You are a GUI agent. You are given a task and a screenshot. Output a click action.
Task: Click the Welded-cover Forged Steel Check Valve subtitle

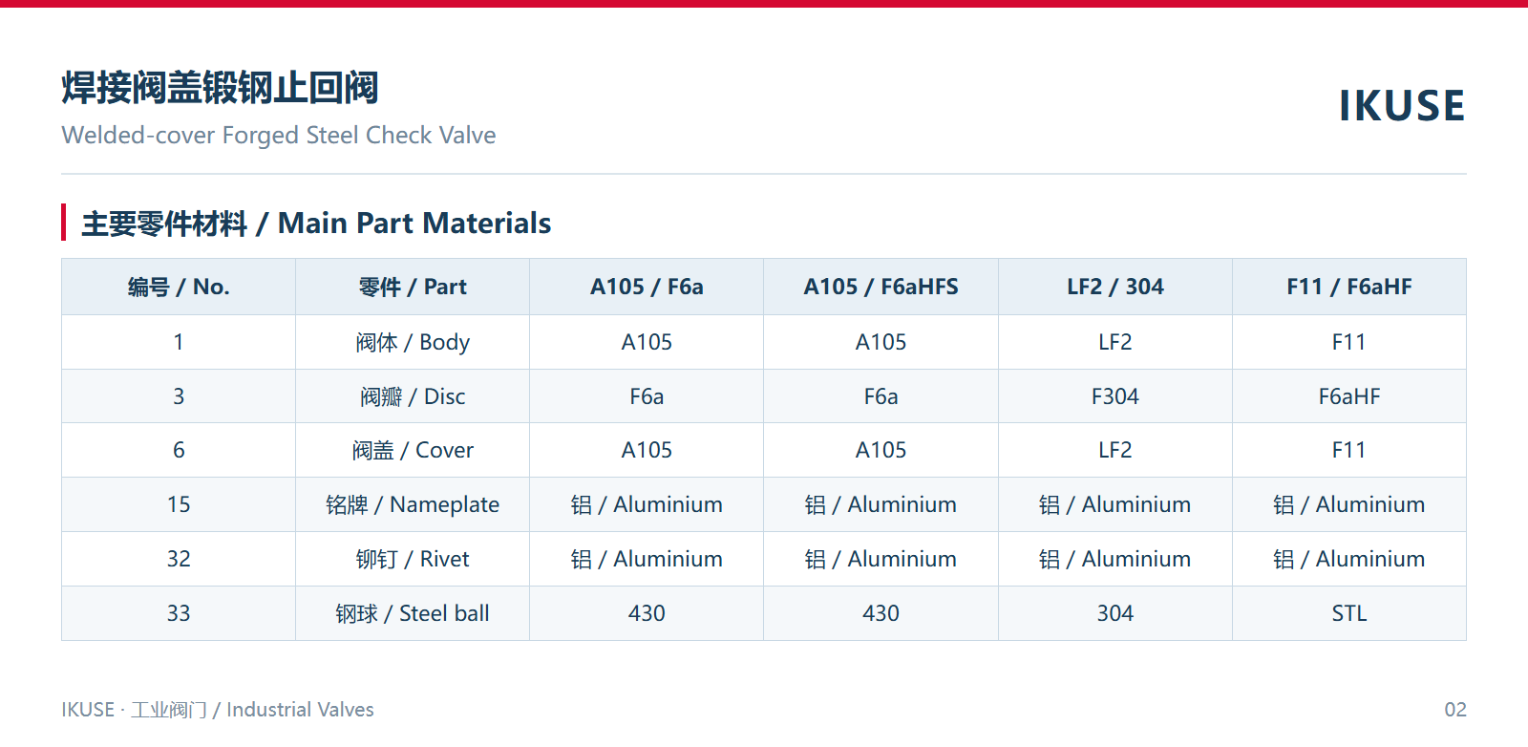click(279, 136)
